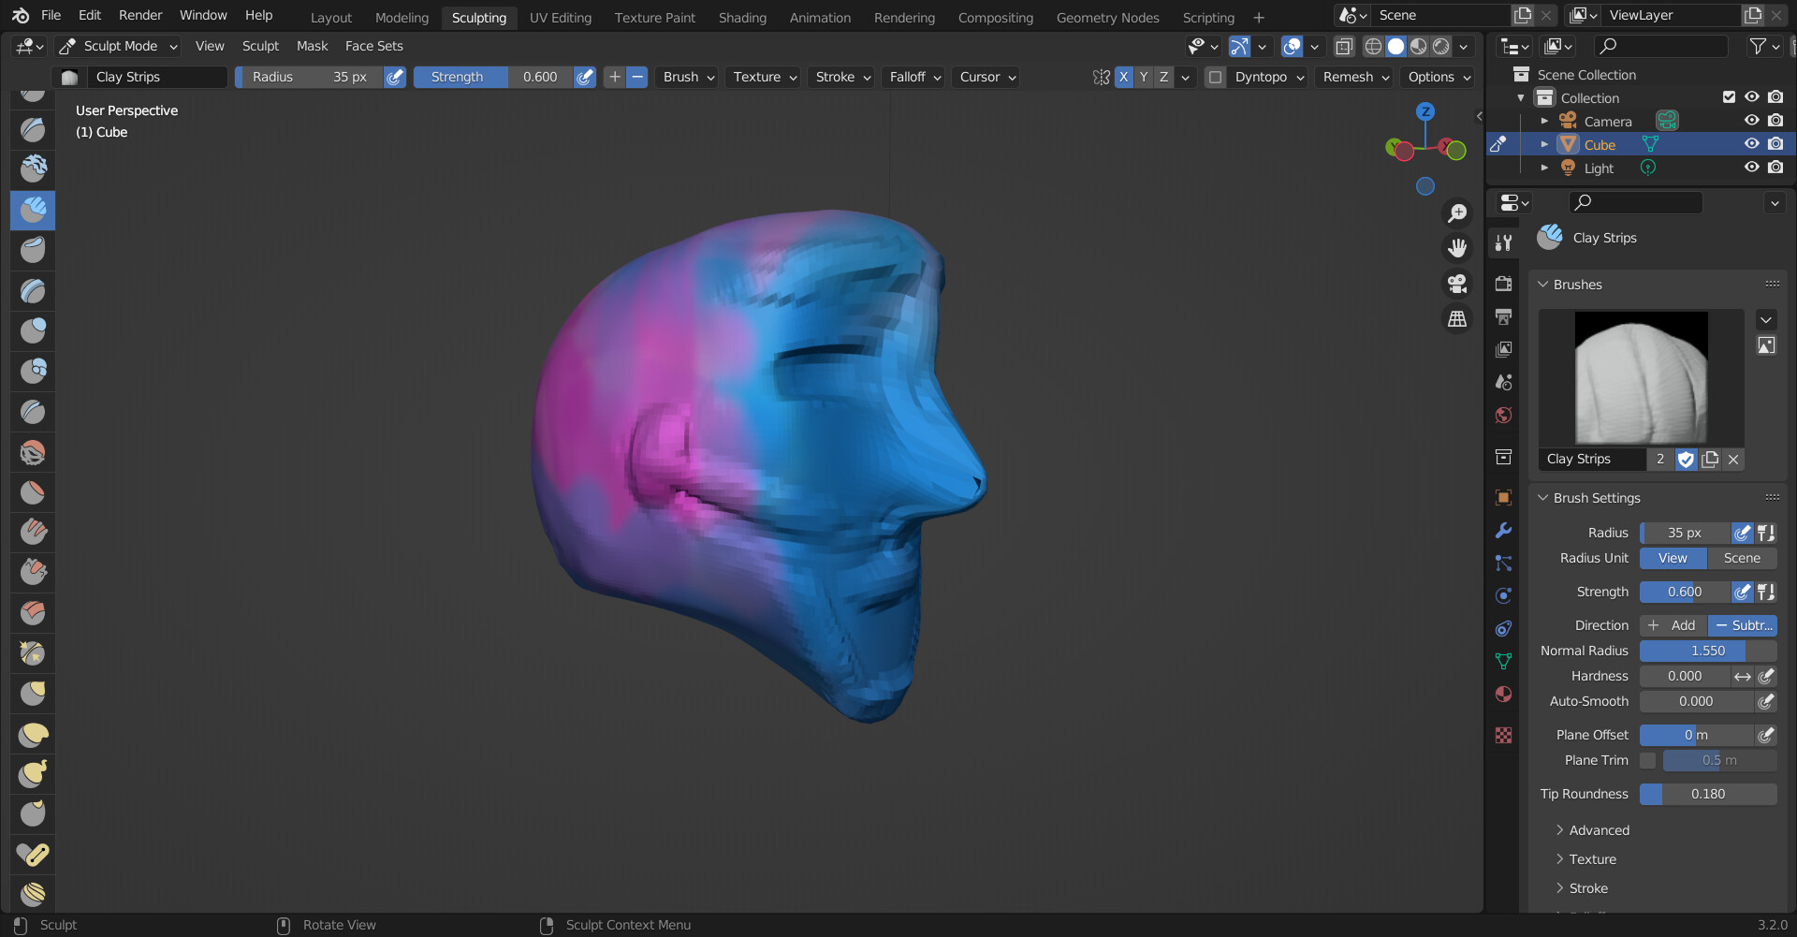Select the Clay brush tool
1797x937 pixels.
(33, 169)
